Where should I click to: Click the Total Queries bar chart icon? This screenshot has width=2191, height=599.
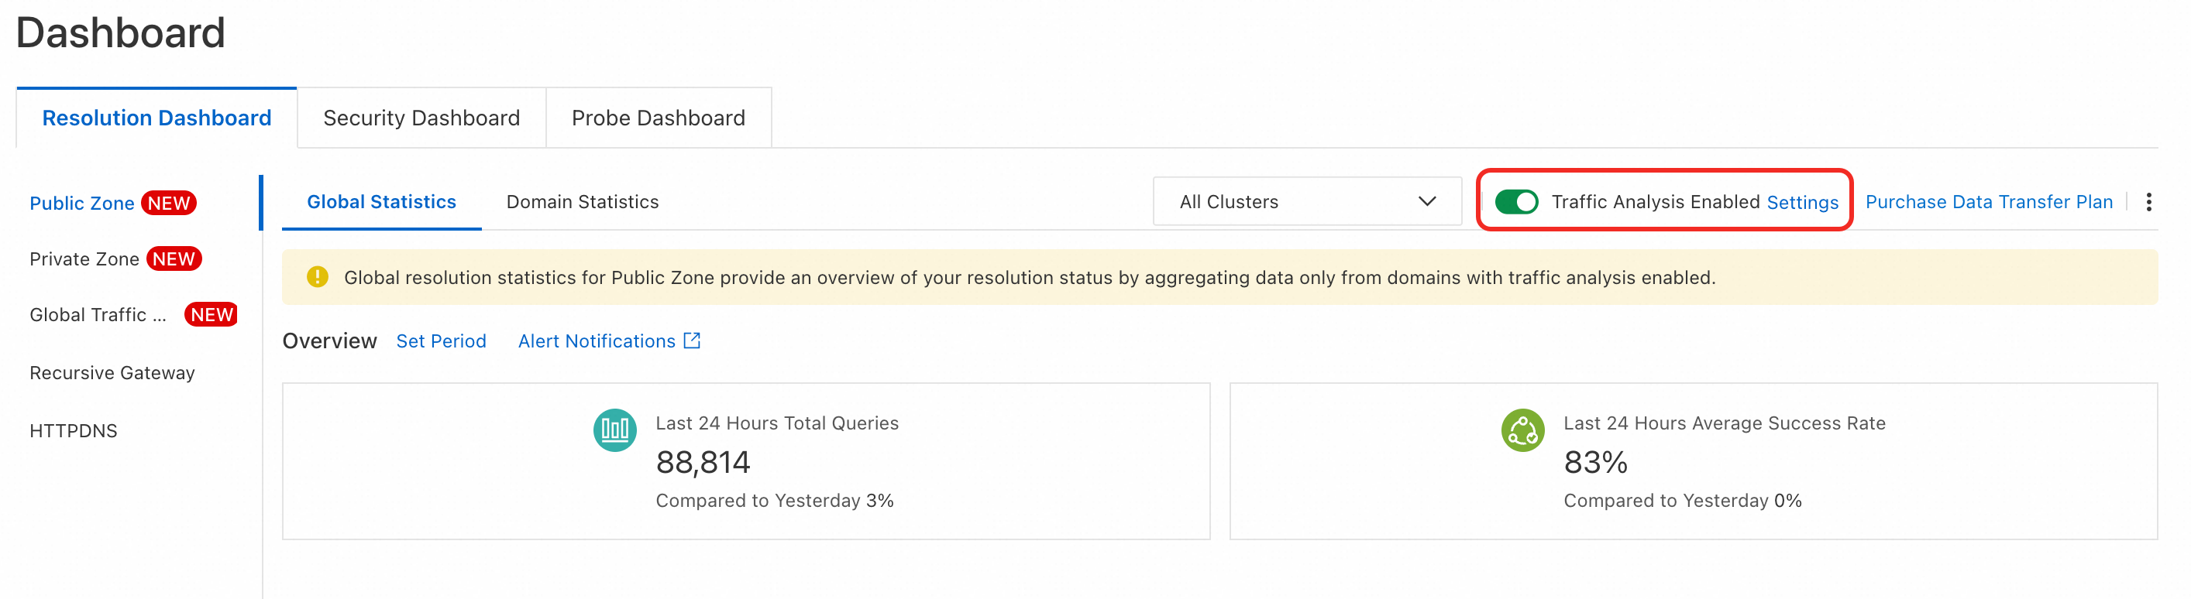[x=614, y=430]
